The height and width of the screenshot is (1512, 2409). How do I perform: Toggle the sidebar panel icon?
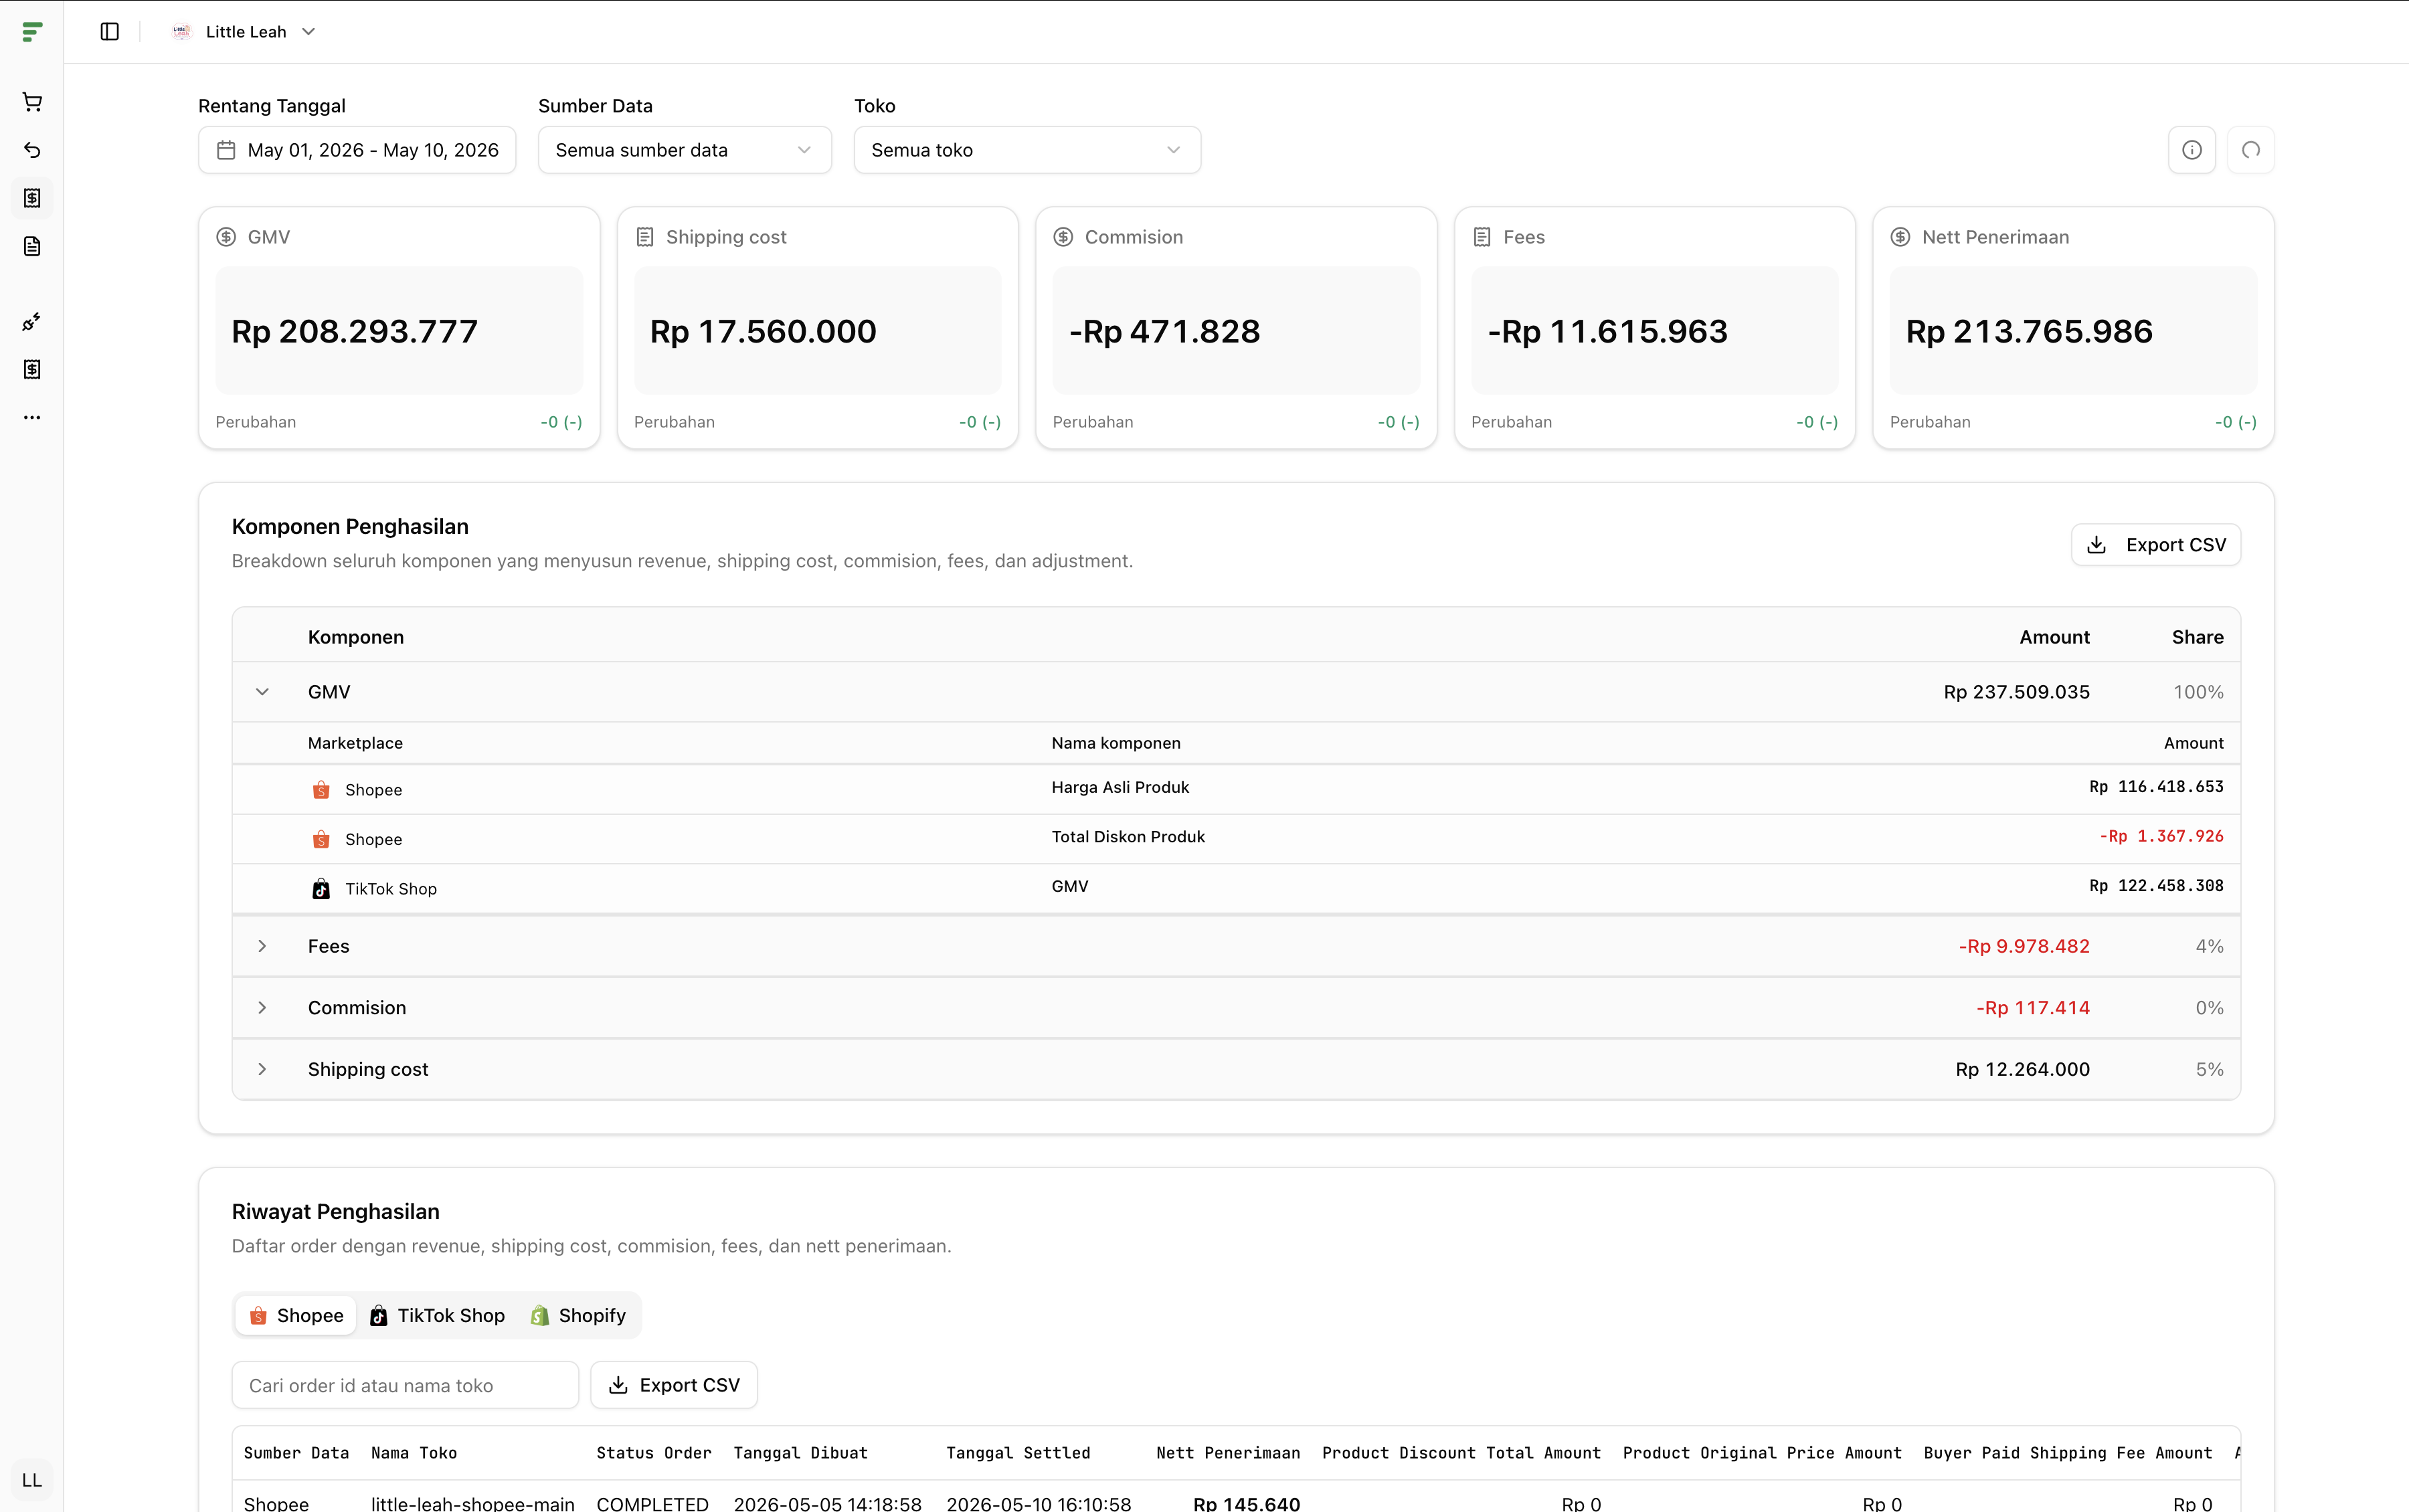pyautogui.click(x=110, y=32)
